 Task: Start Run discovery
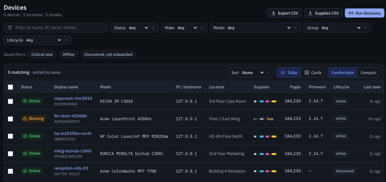pos(364,13)
